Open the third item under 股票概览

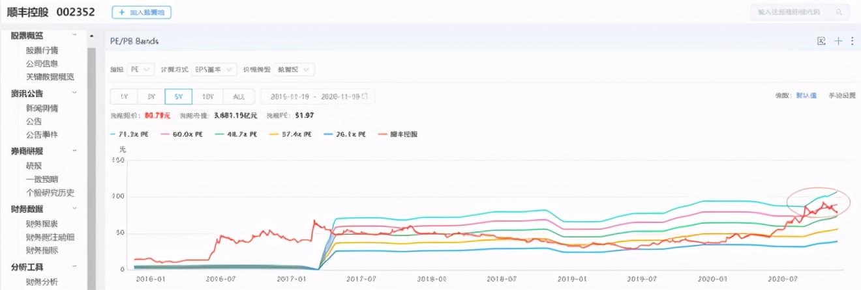(x=50, y=76)
